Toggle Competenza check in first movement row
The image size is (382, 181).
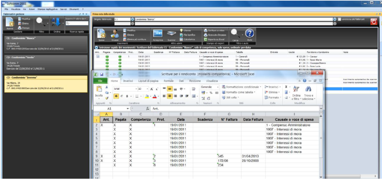(120, 57)
